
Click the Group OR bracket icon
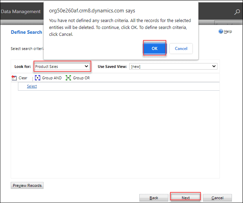(68, 78)
